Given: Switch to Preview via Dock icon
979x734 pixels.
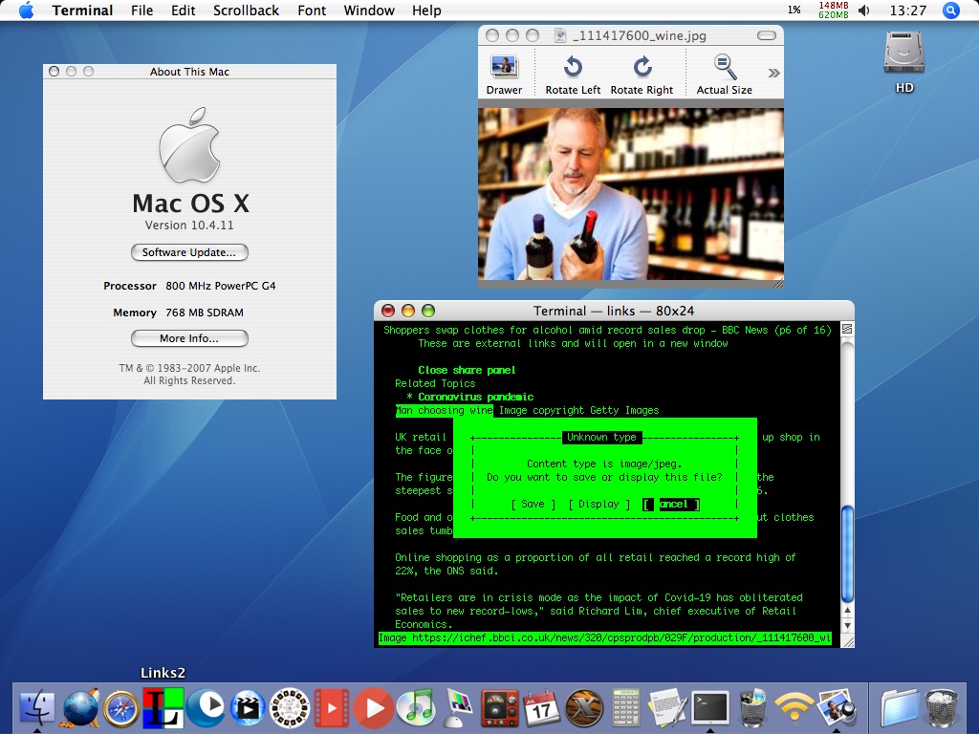Looking at the screenshot, I should point(836,708).
